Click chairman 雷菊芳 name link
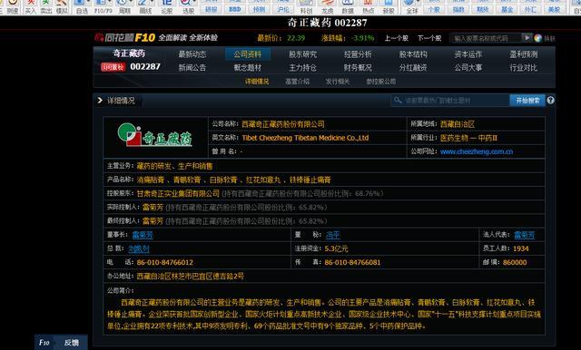 coord(143,235)
